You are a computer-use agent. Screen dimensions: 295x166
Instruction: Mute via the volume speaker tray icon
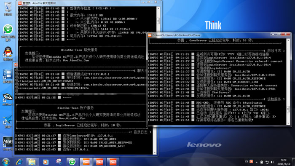272,162
